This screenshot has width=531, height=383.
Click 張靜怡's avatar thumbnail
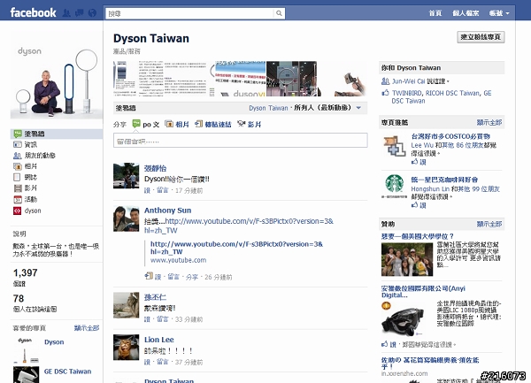(126, 176)
